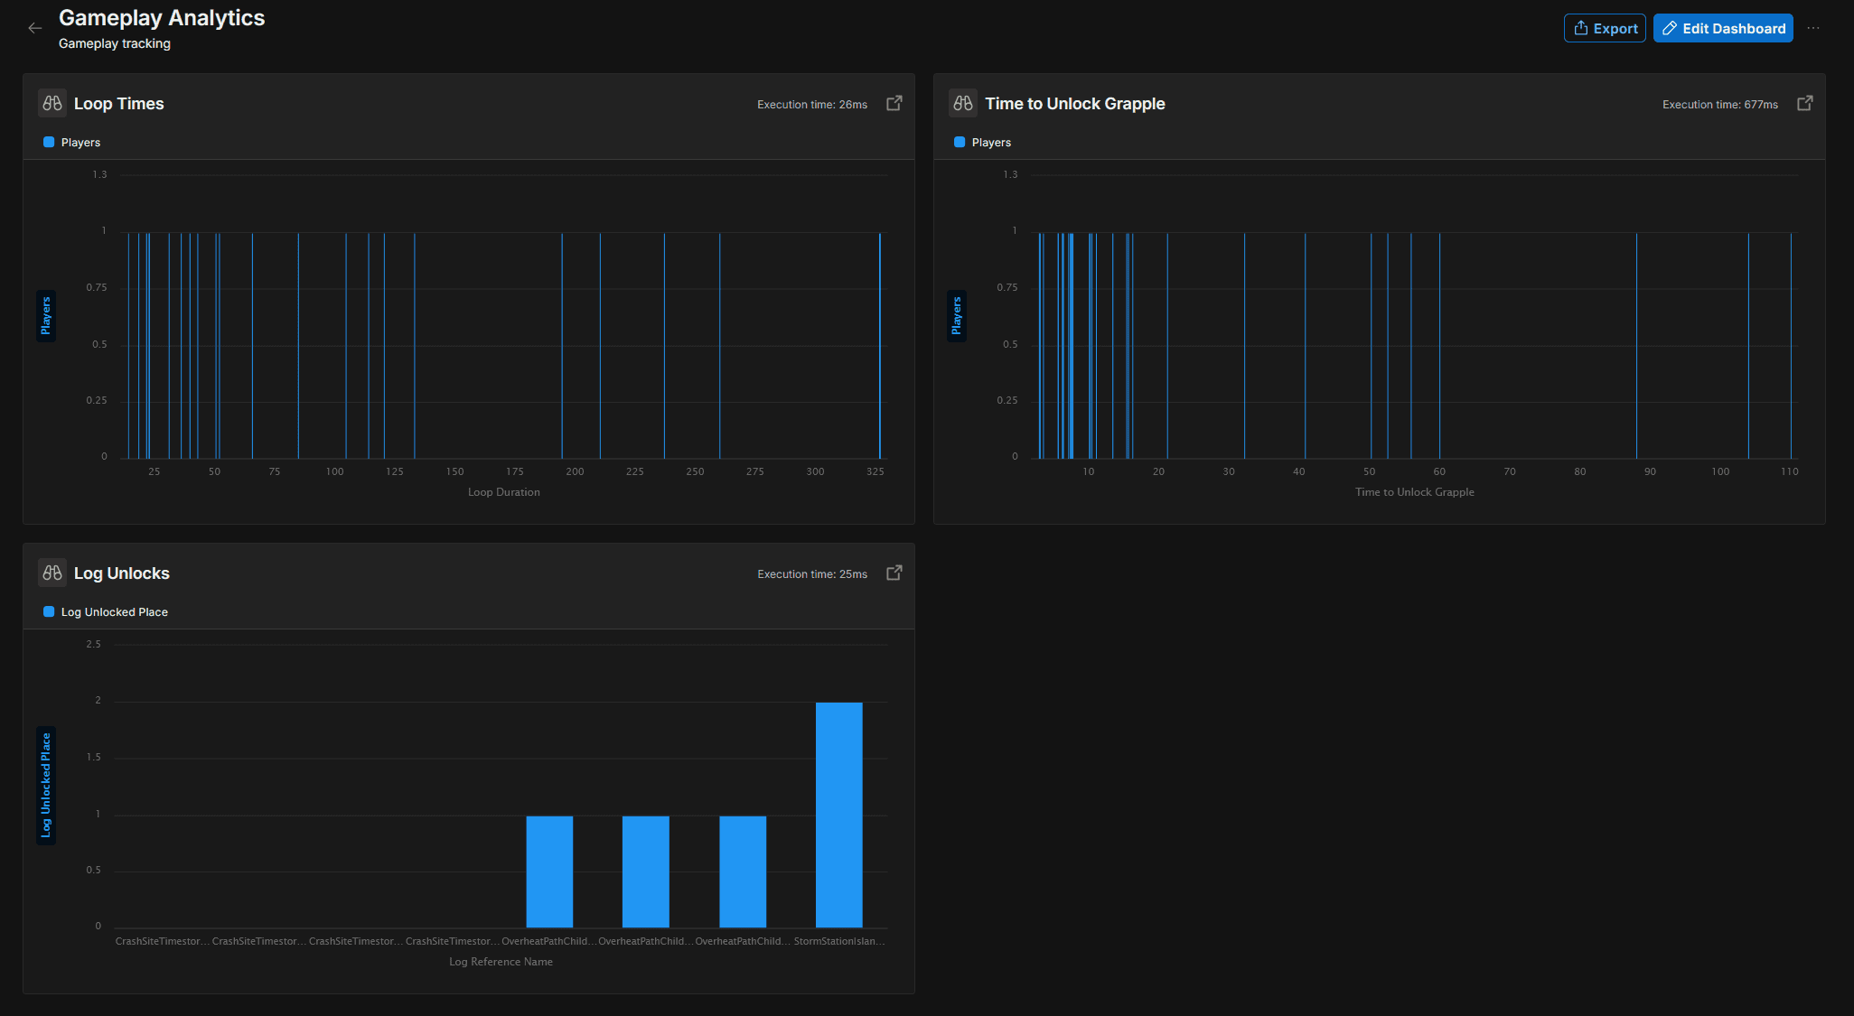Open the more options ellipsis menu
The image size is (1854, 1016).
coord(1813,28)
